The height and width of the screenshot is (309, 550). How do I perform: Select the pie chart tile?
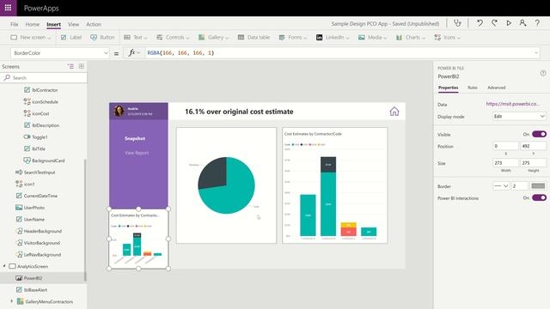[226, 185]
